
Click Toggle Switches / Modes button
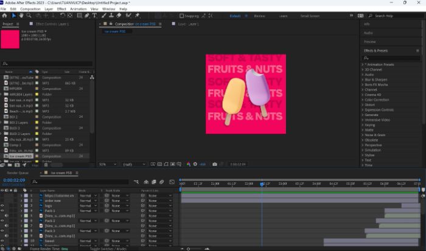(108, 249)
